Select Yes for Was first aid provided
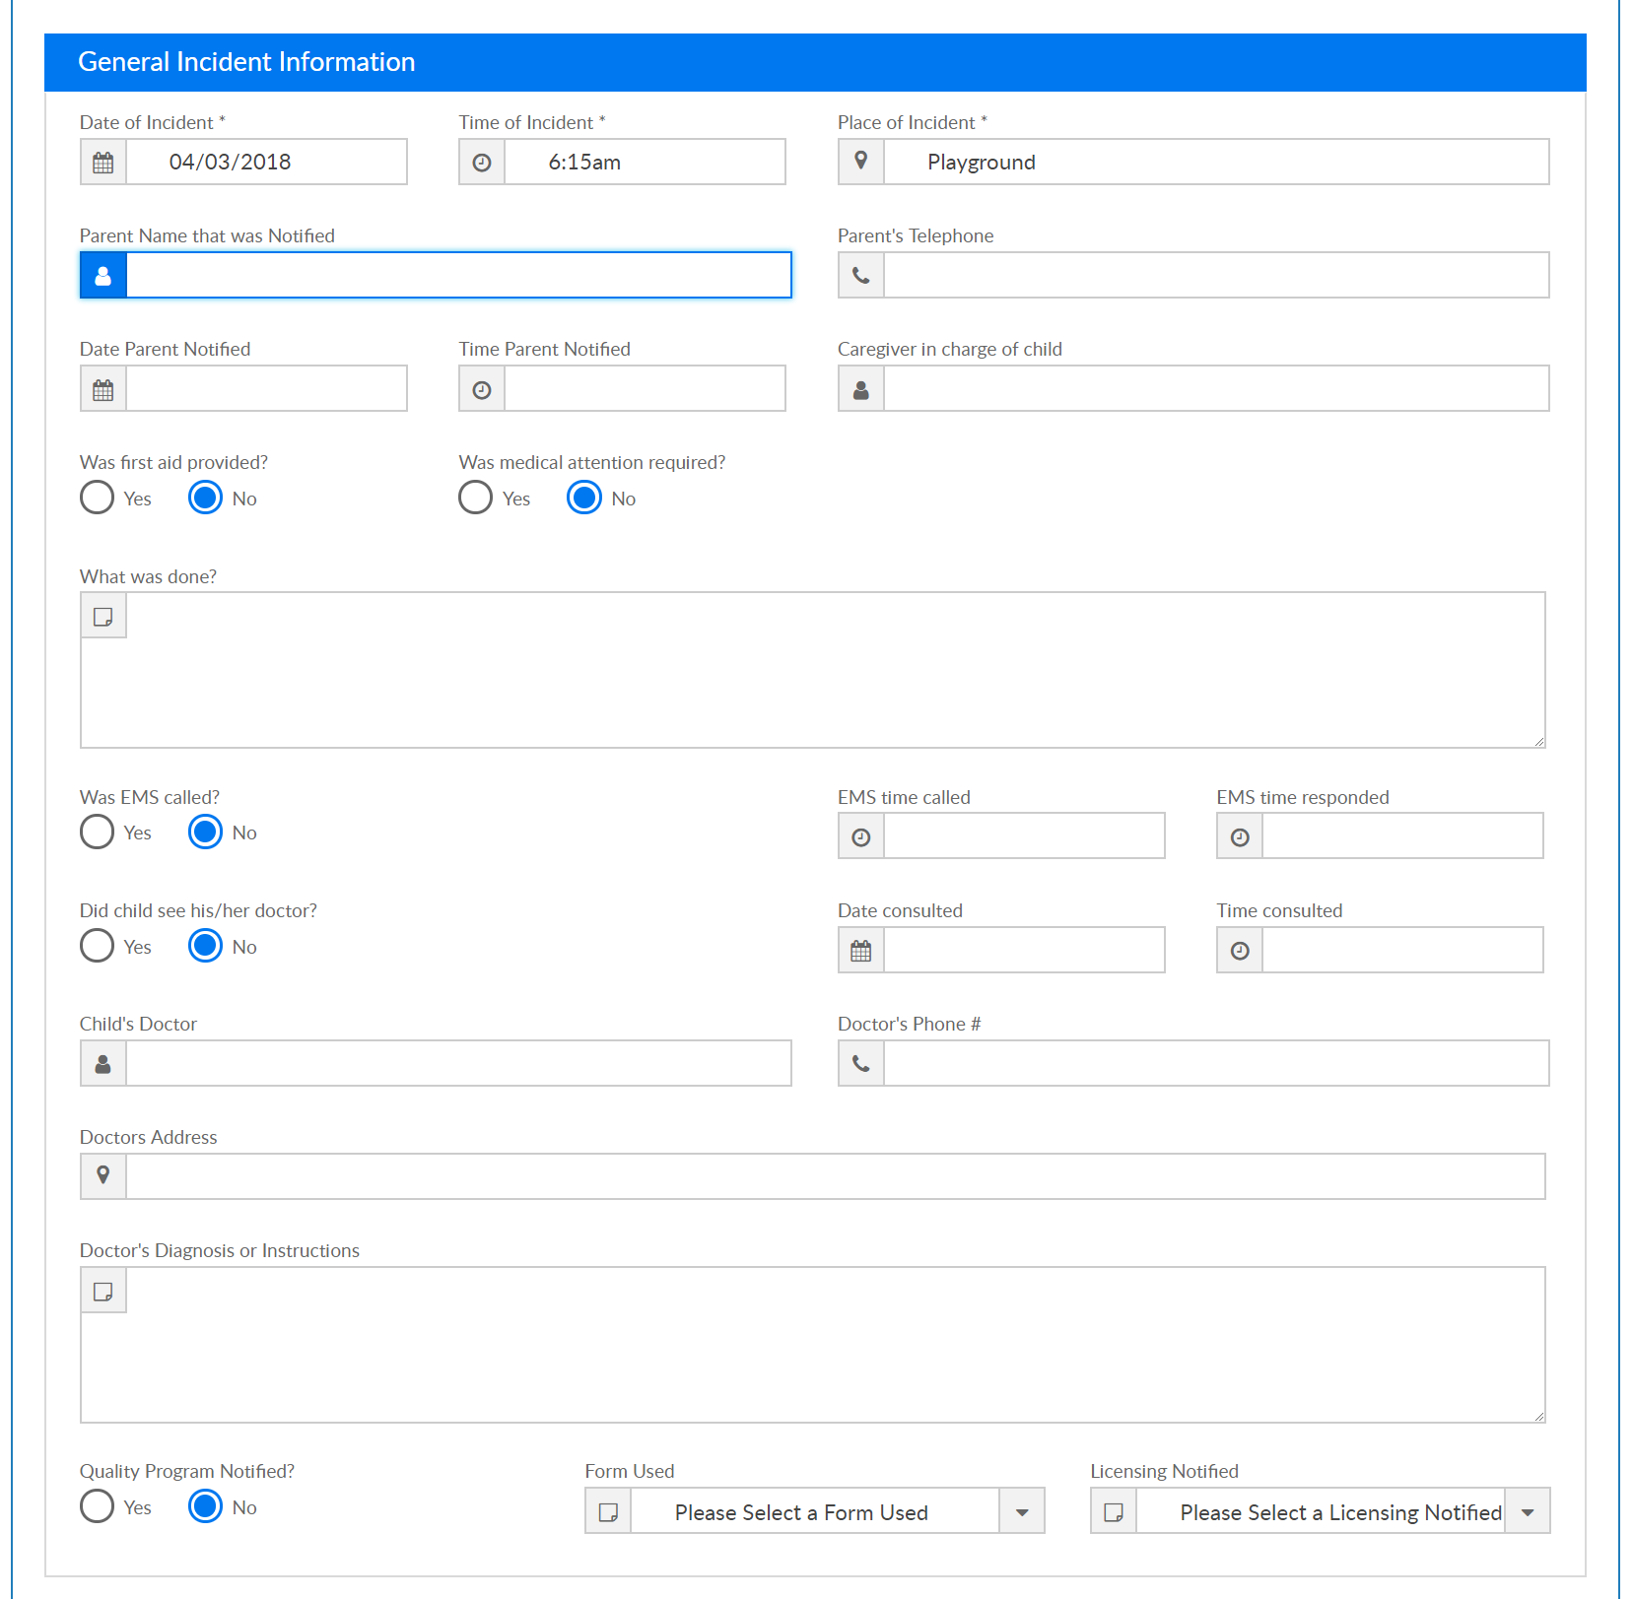The height and width of the screenshot is (1599, 1633). (x=97, y=498)
